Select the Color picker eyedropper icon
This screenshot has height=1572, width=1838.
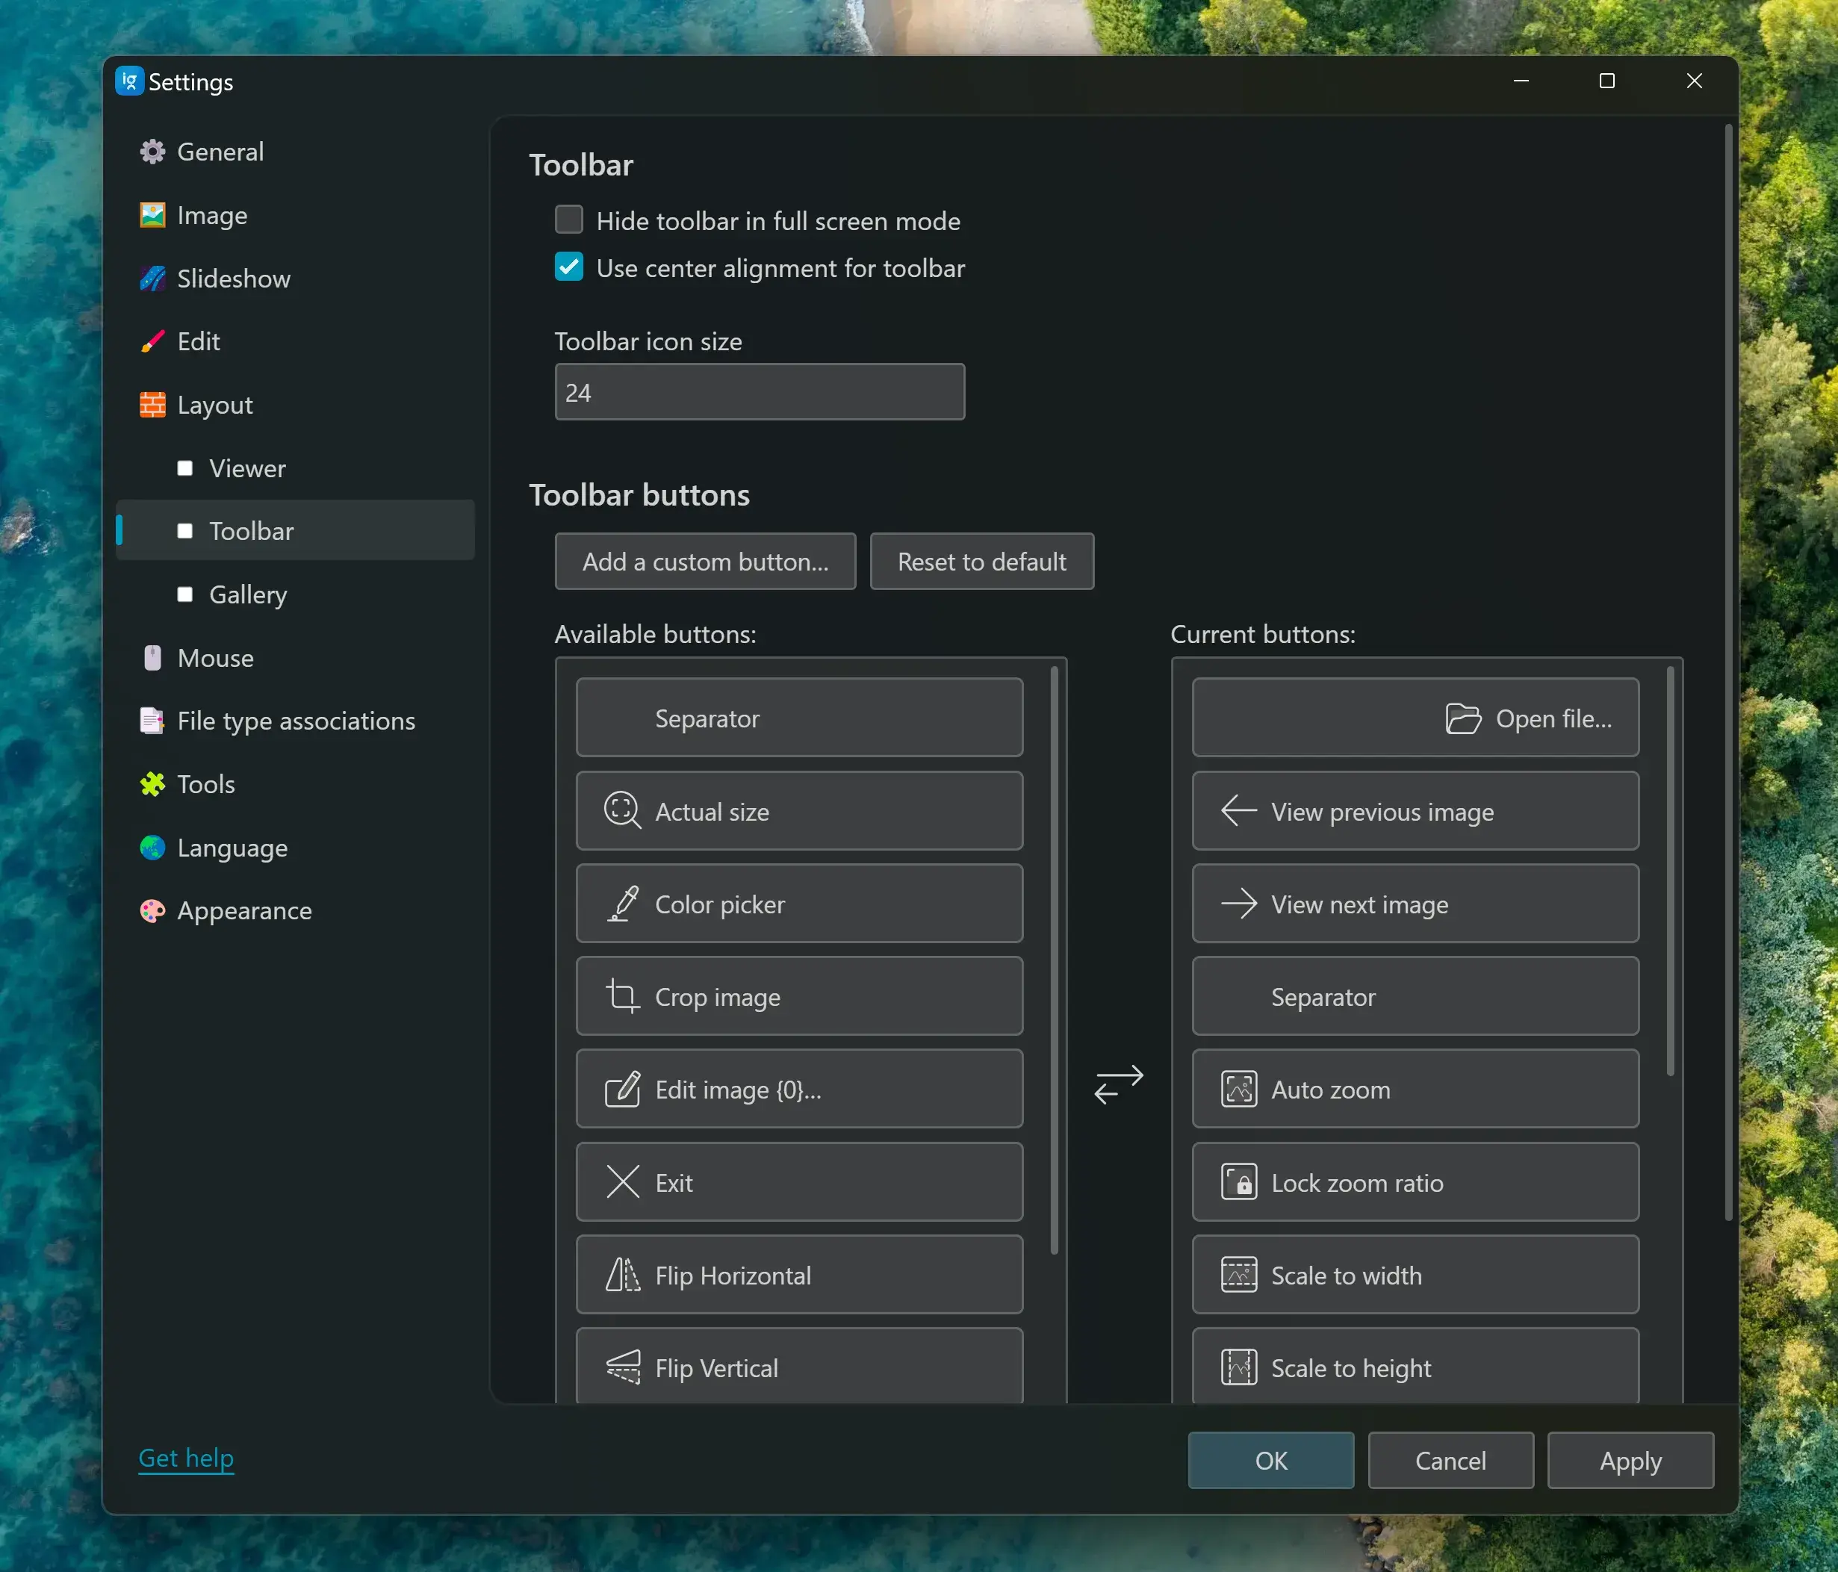click(622, 904)
